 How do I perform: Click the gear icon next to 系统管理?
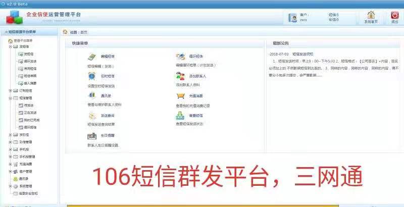[x=16, y=186]
